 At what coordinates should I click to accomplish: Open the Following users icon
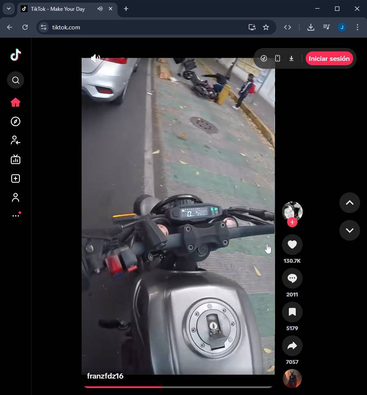pos(16,140)
